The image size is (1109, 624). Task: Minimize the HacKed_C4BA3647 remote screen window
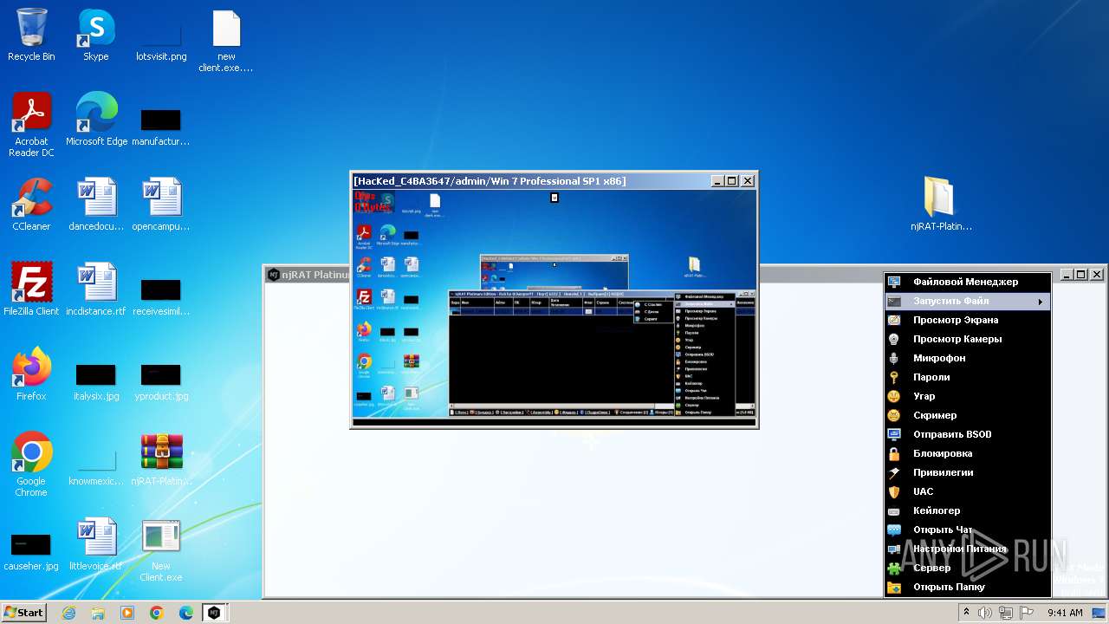coord(717,181)
